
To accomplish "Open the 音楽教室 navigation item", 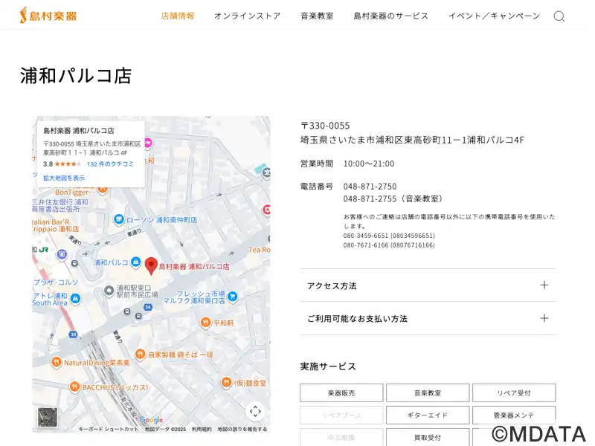I will (317, 16).
